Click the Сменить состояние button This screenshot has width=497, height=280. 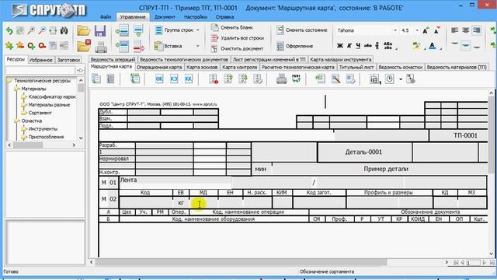click(x=302, y=30)
